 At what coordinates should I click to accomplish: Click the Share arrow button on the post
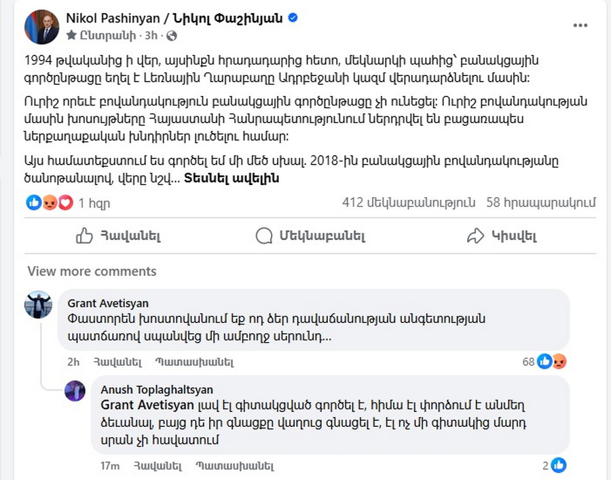click(x=502, y=236)
